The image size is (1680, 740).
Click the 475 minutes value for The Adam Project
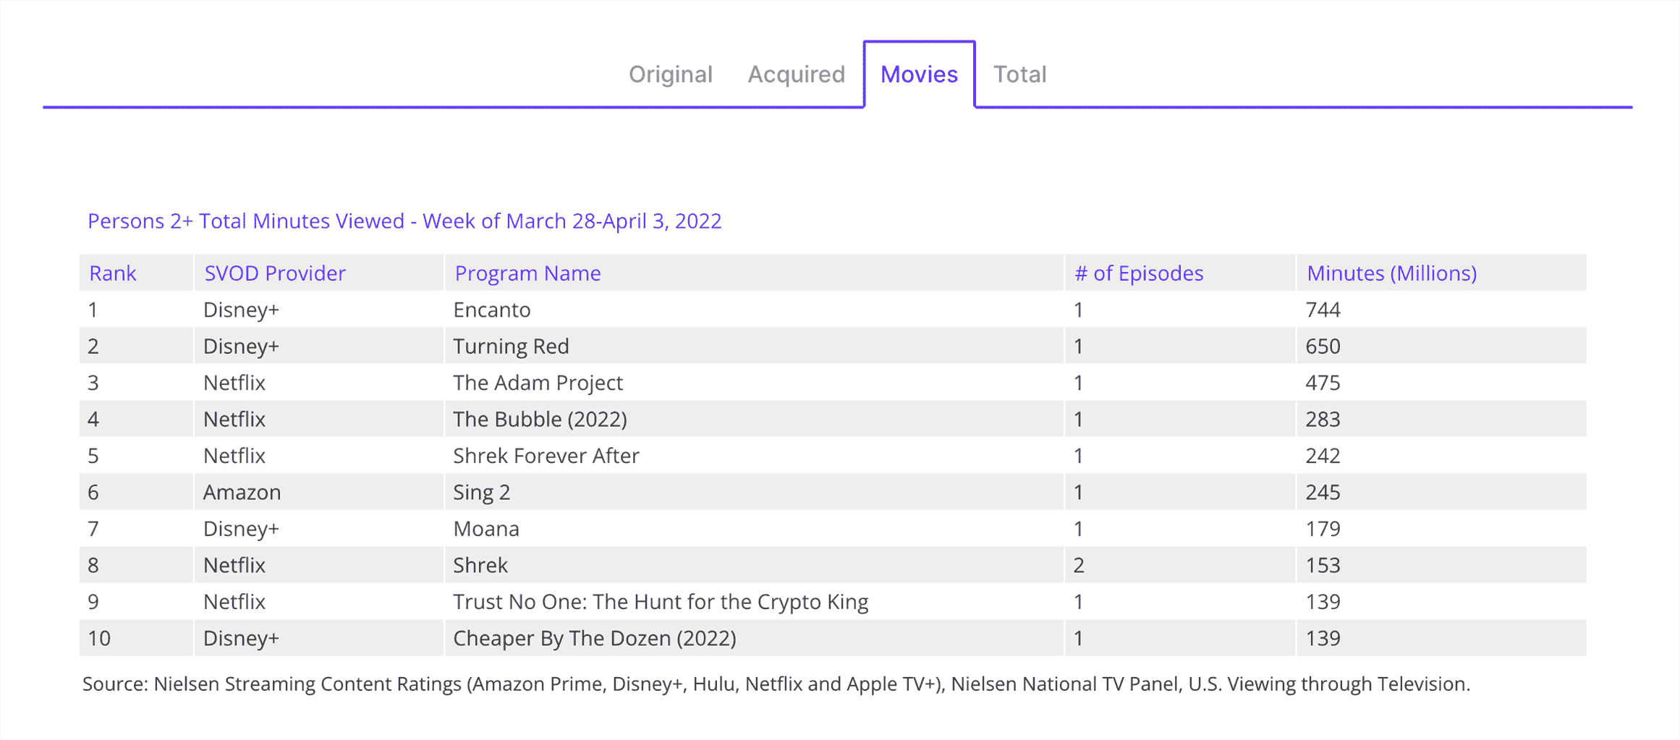pos(1323,383)
